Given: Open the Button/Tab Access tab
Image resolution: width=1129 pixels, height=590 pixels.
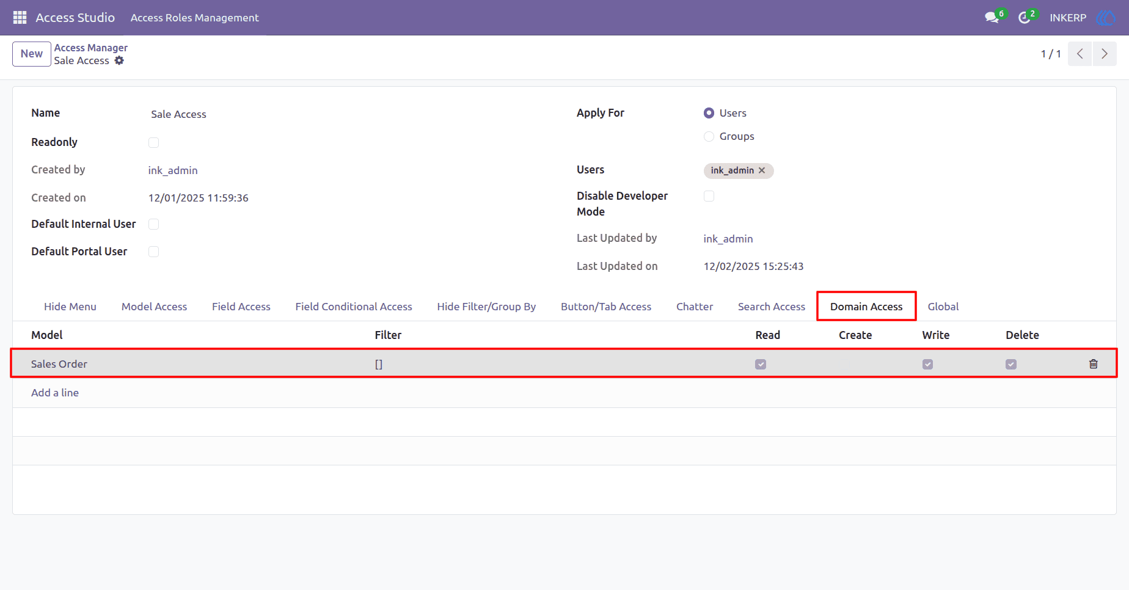Looking at the screenshot, I should (606, 307).
